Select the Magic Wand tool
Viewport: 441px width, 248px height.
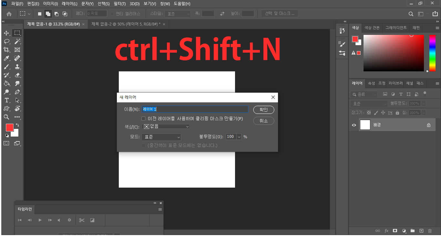17,41
